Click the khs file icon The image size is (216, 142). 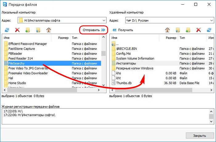click(x=114, y=73)
